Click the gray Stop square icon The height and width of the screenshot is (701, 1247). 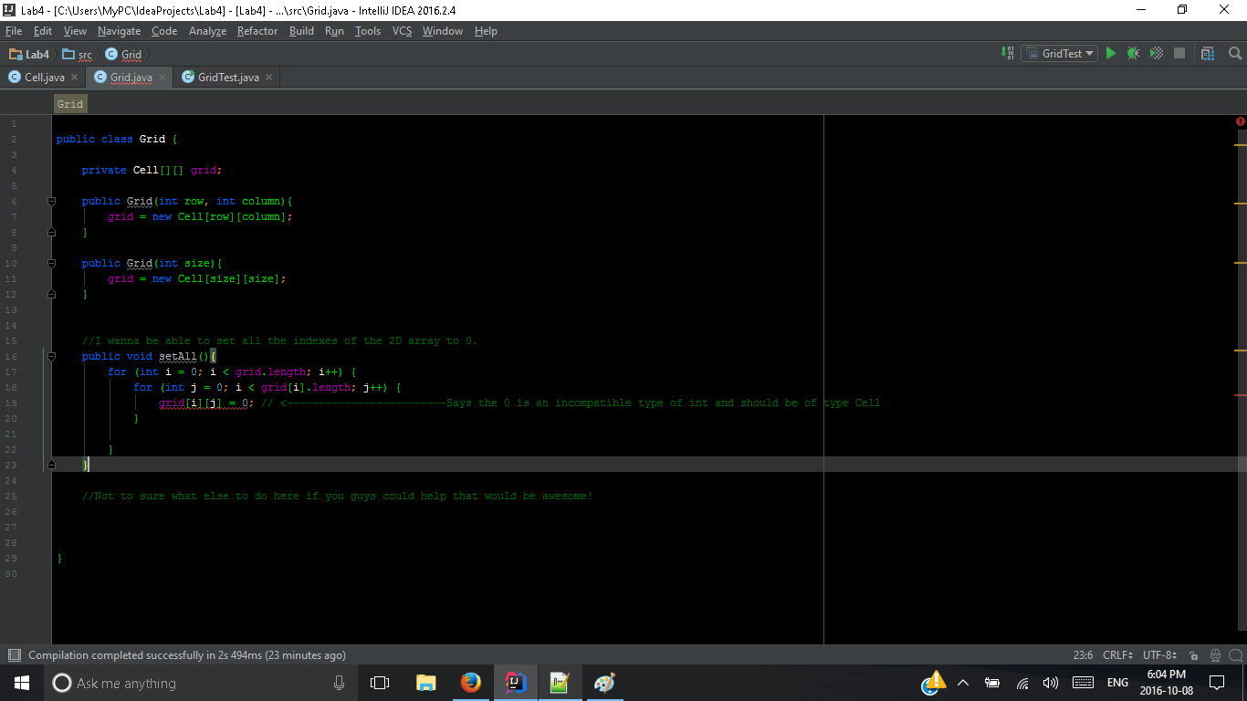pyautogui.click(x=1179, y=53)
